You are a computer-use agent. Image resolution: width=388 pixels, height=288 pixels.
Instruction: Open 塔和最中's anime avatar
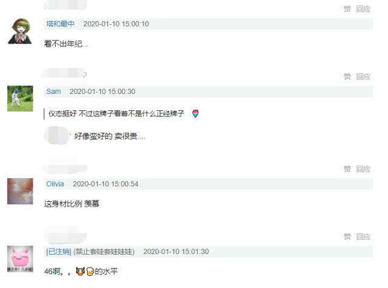click(x=20, y=31)
